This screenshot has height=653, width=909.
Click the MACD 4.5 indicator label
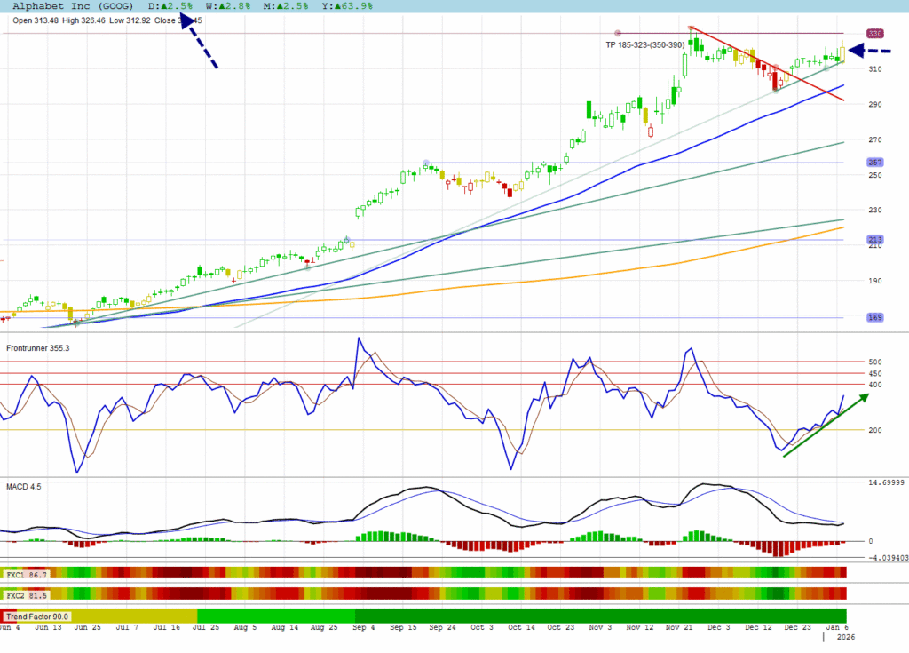coord(24,486)
